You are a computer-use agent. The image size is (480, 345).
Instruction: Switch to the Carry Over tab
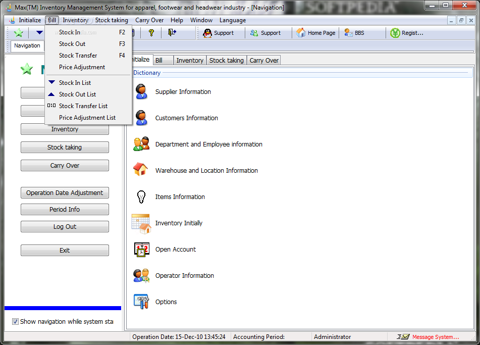click(264, 60)
